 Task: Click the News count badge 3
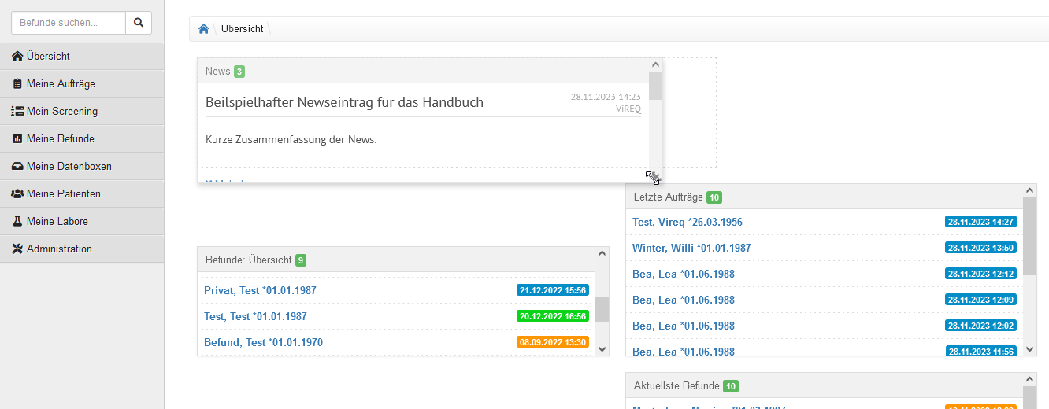[x=239, y=72]
